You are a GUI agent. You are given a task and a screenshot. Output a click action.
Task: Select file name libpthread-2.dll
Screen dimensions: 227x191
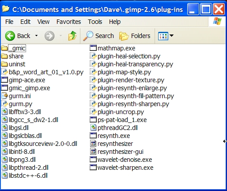click(x=29, y=168)
